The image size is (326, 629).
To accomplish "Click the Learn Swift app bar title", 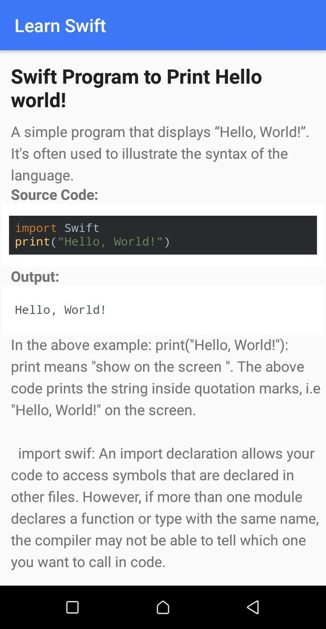I will tap(60, 26).
